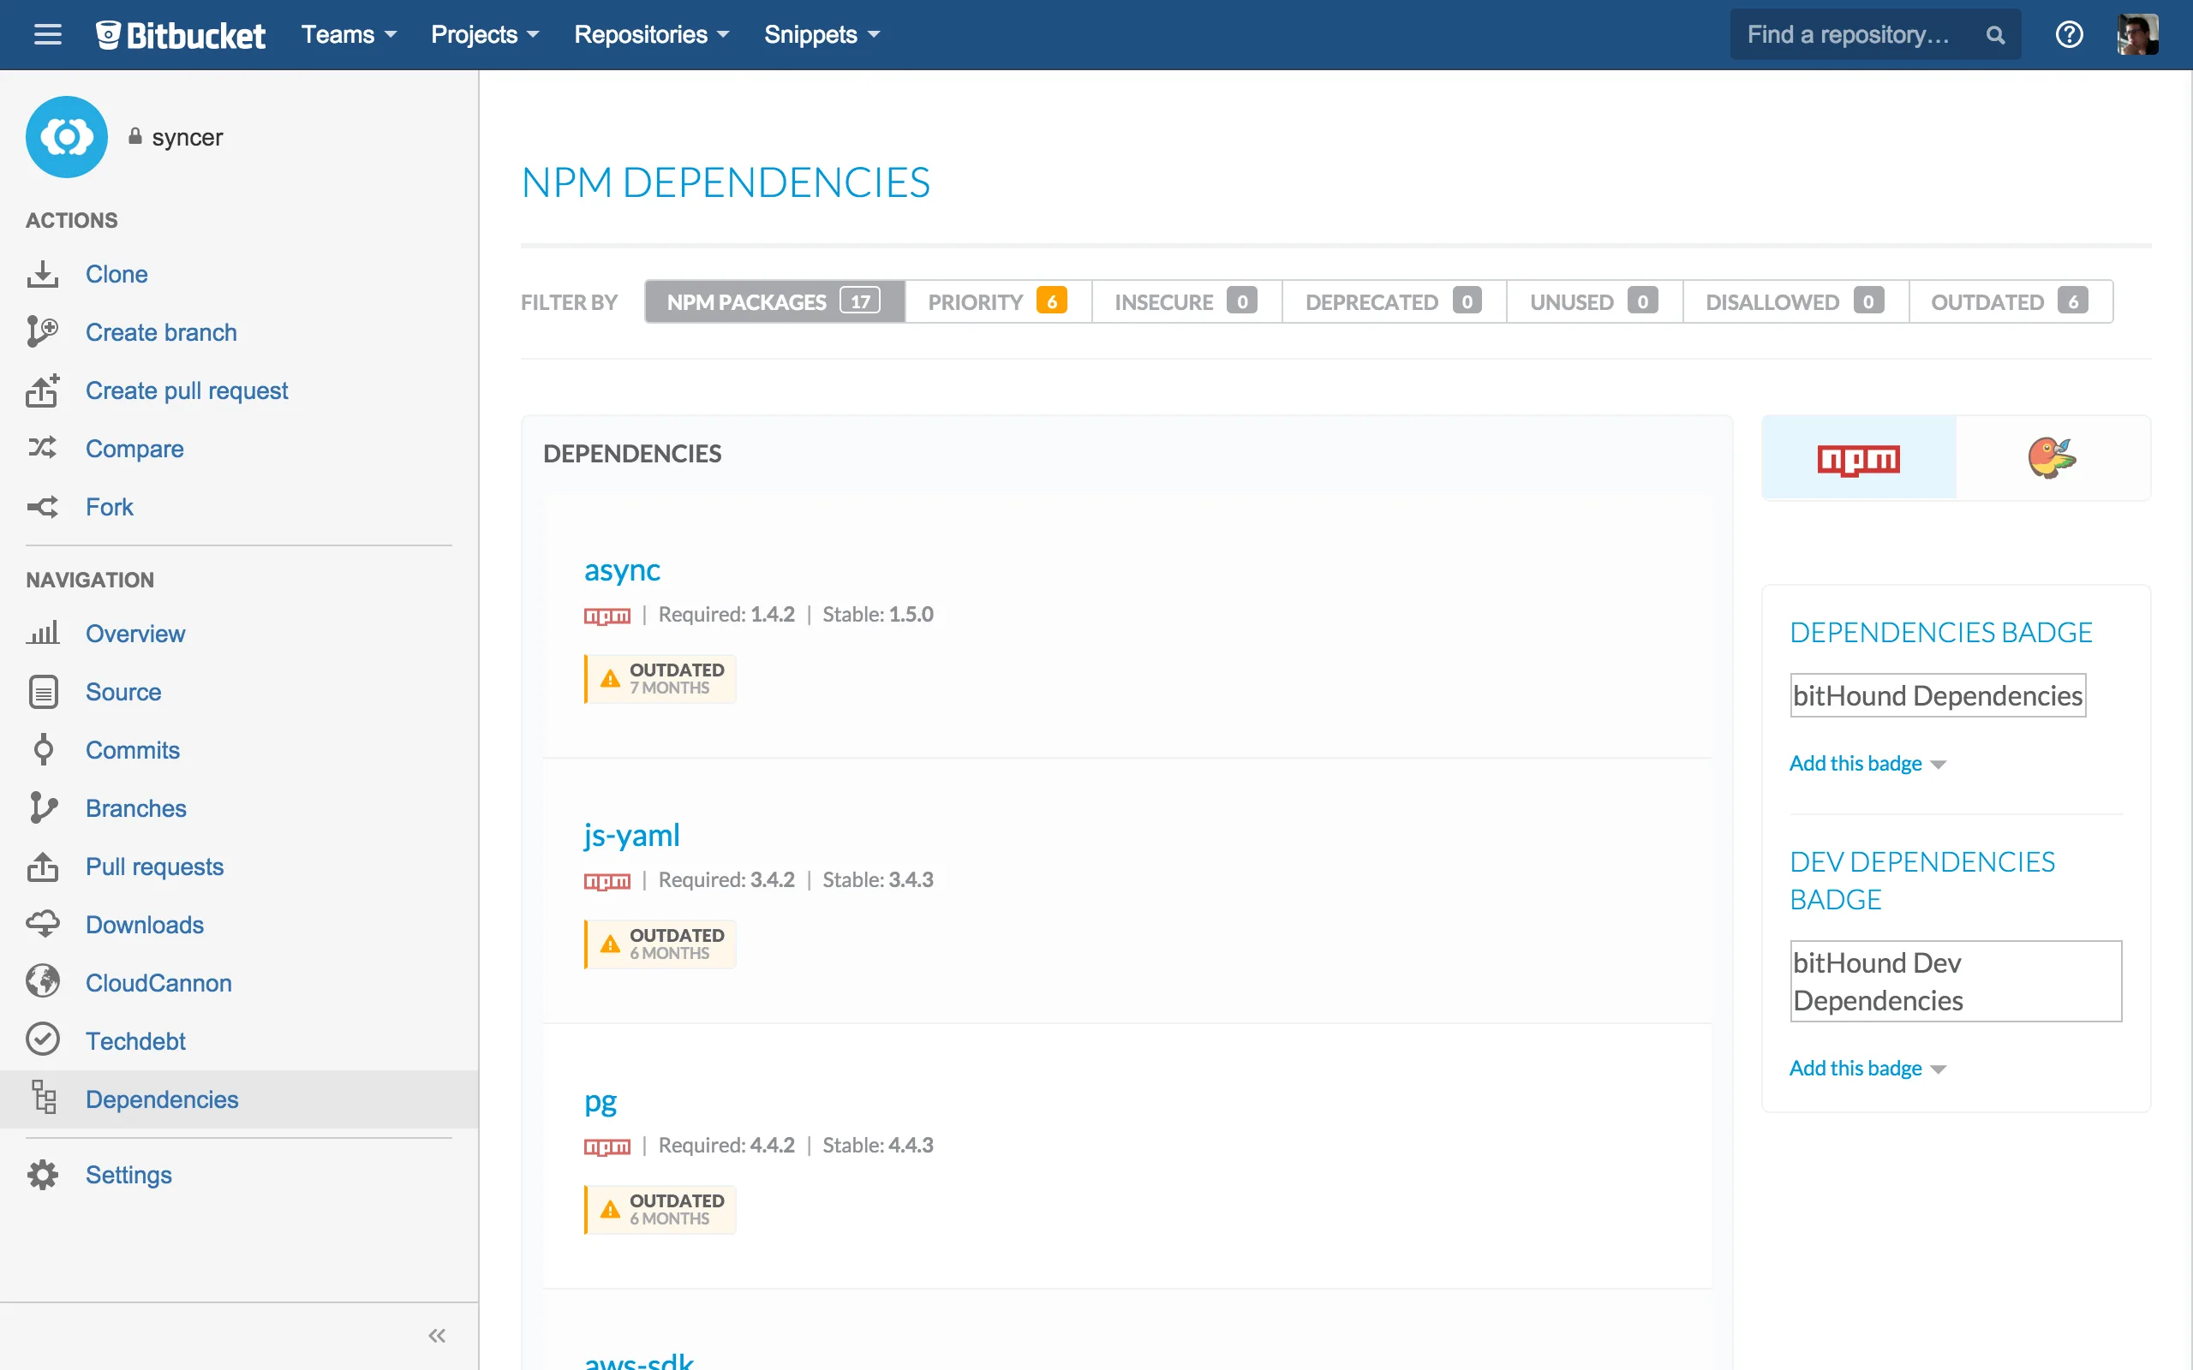Open the user avatar menu
This screenshot has height=1370, width=2193.
(2137, 34)
